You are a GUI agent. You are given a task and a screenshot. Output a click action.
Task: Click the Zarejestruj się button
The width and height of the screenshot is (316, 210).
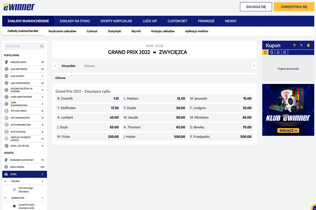tap(294, 7)
